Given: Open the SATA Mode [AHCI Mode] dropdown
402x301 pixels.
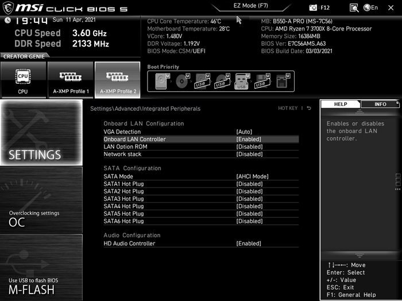Looking at the screenshot, I should [x=252, y=177].
